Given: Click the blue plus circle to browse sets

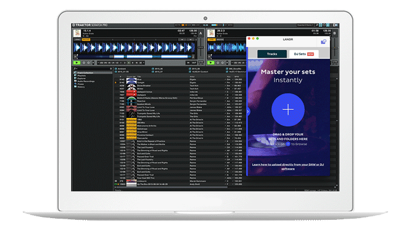Looking at the screenshot, I should pyautogui.click(x=288, y=110).
